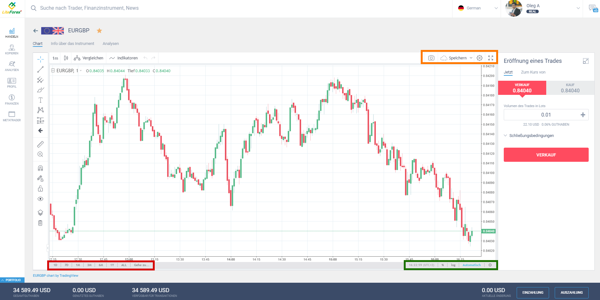Click the trash icon to remove drawings
Image resolution: width=600 pixels, height=300 pixels.
tap(40, 223)
